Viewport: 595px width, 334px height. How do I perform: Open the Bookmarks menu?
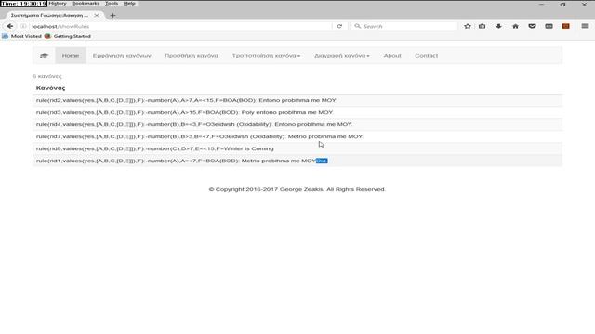pyautogui.click(x=86, y=4)
